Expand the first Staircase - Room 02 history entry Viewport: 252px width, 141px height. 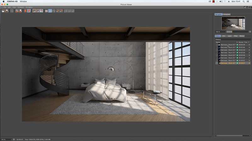coord(217,45)
